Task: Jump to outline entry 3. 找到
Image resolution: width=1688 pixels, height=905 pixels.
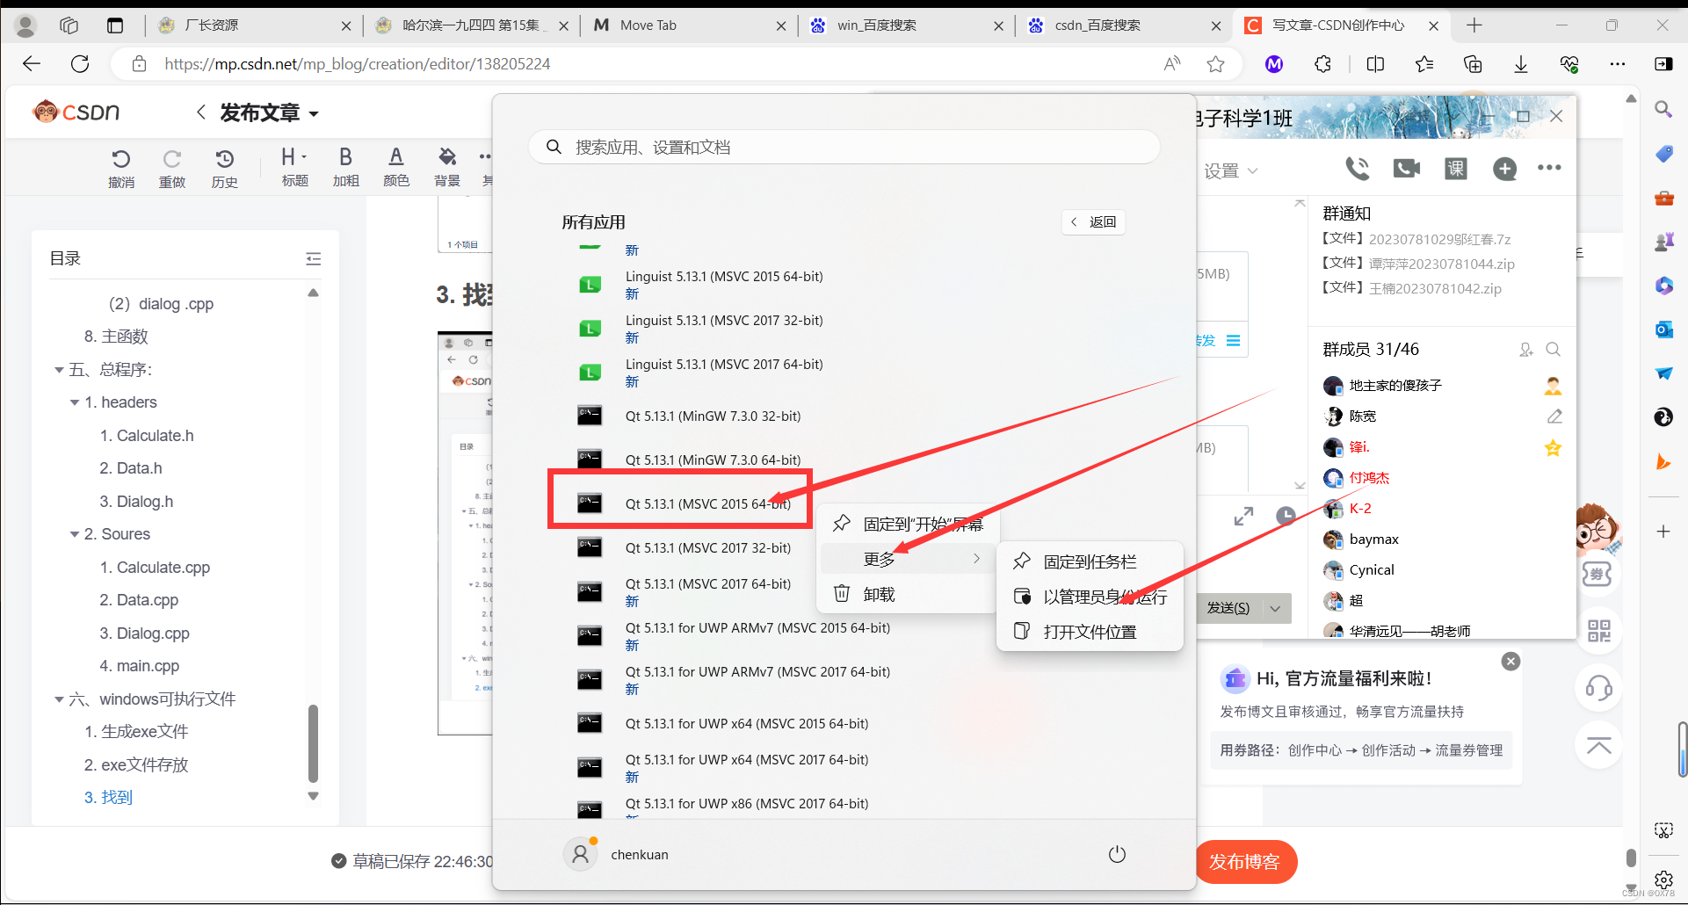Action: [108, 798]
